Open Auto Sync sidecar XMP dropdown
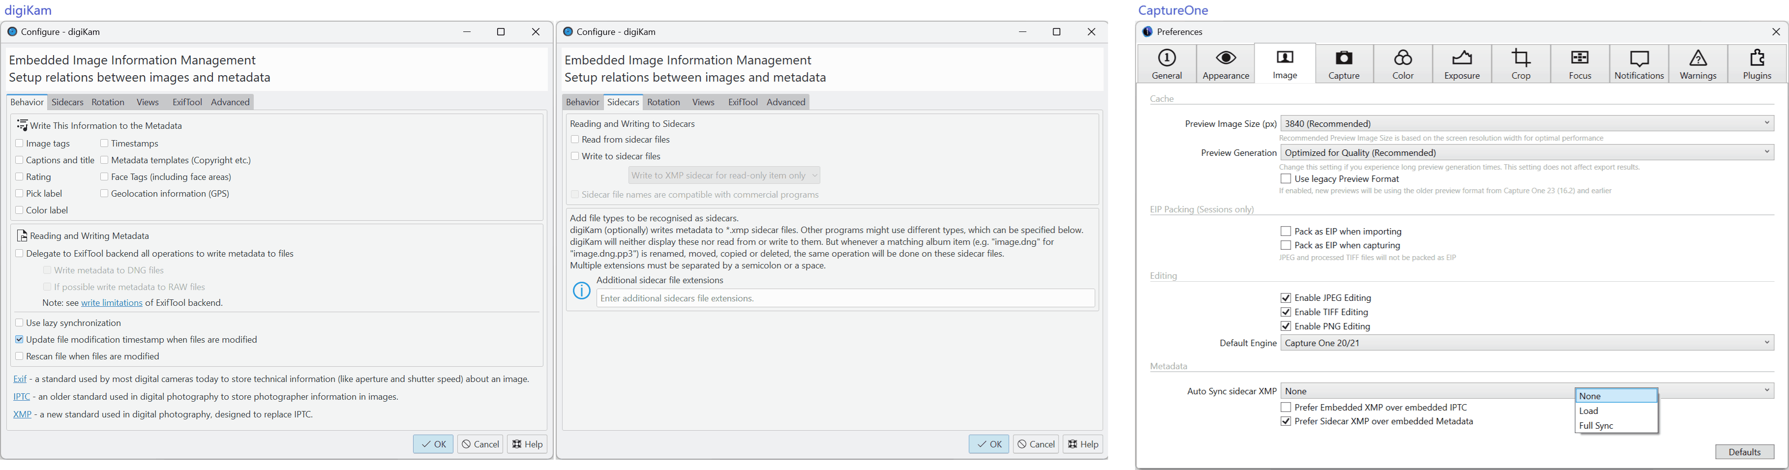 tap(1527, 391)
